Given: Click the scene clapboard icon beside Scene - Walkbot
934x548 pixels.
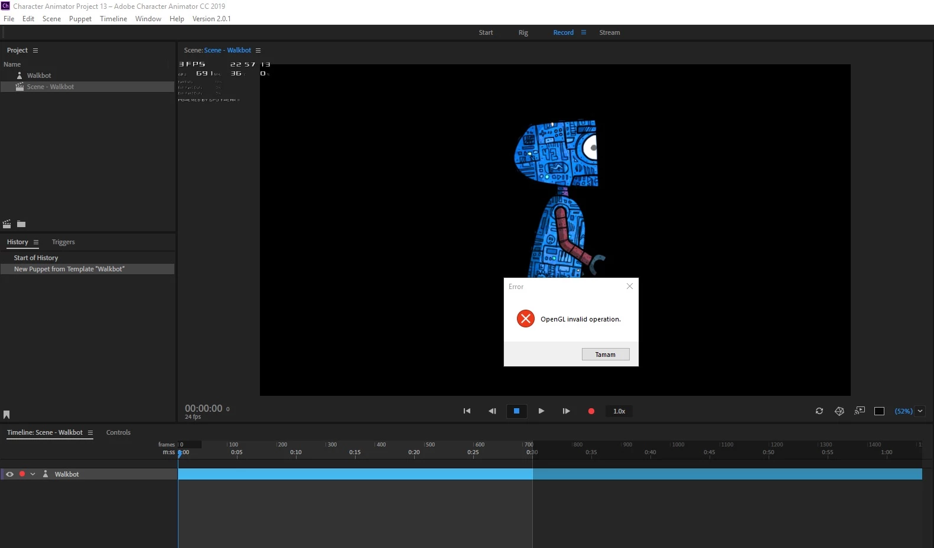Looking at the screenshot, I should tap(19, 87).
